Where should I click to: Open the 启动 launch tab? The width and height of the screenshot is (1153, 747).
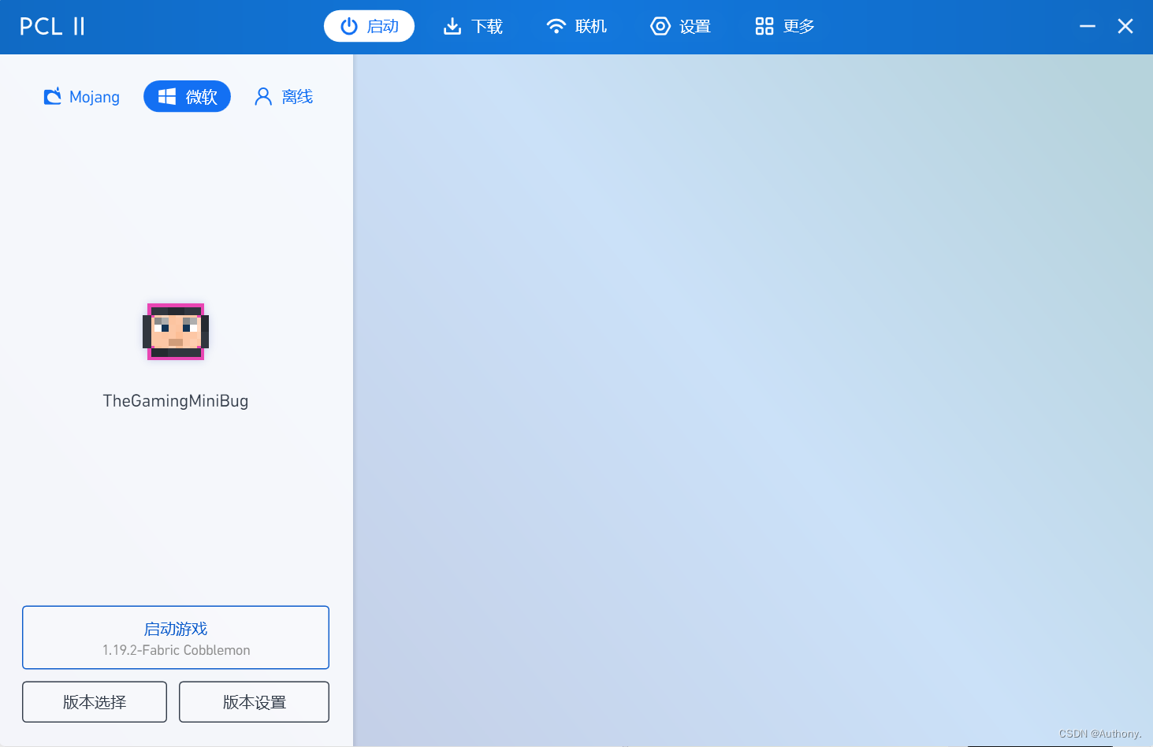click(x=369, y=26)
